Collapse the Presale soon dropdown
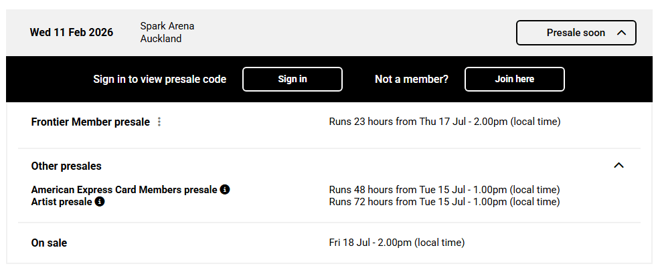This screenshot has height=270, width=660. (576, 33)
